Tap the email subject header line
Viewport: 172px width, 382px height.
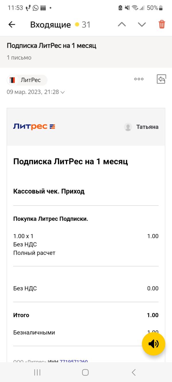(52, 46)
